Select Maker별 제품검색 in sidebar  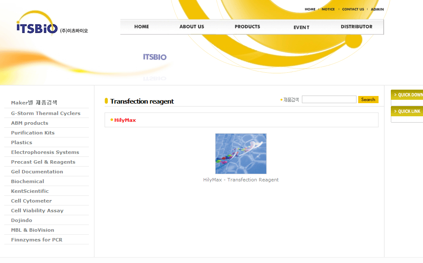[x=34, y=103]
